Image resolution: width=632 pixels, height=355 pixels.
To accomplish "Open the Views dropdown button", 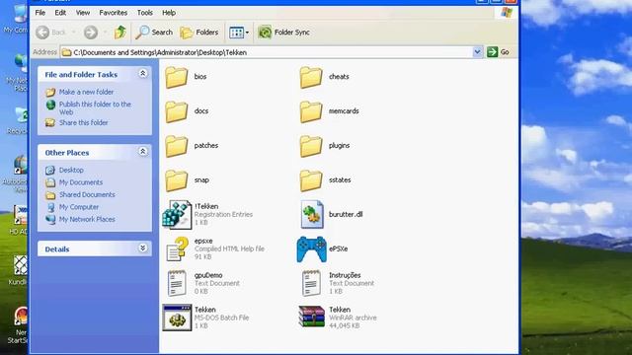I will tap(239, 33).
